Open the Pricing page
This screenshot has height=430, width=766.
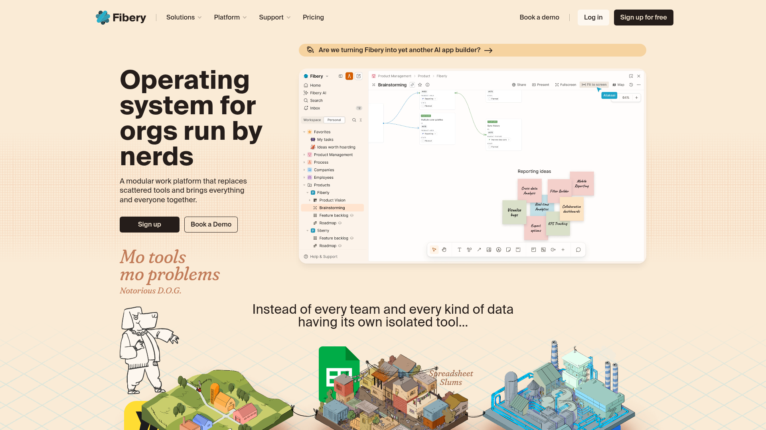[x=313, y=18]
